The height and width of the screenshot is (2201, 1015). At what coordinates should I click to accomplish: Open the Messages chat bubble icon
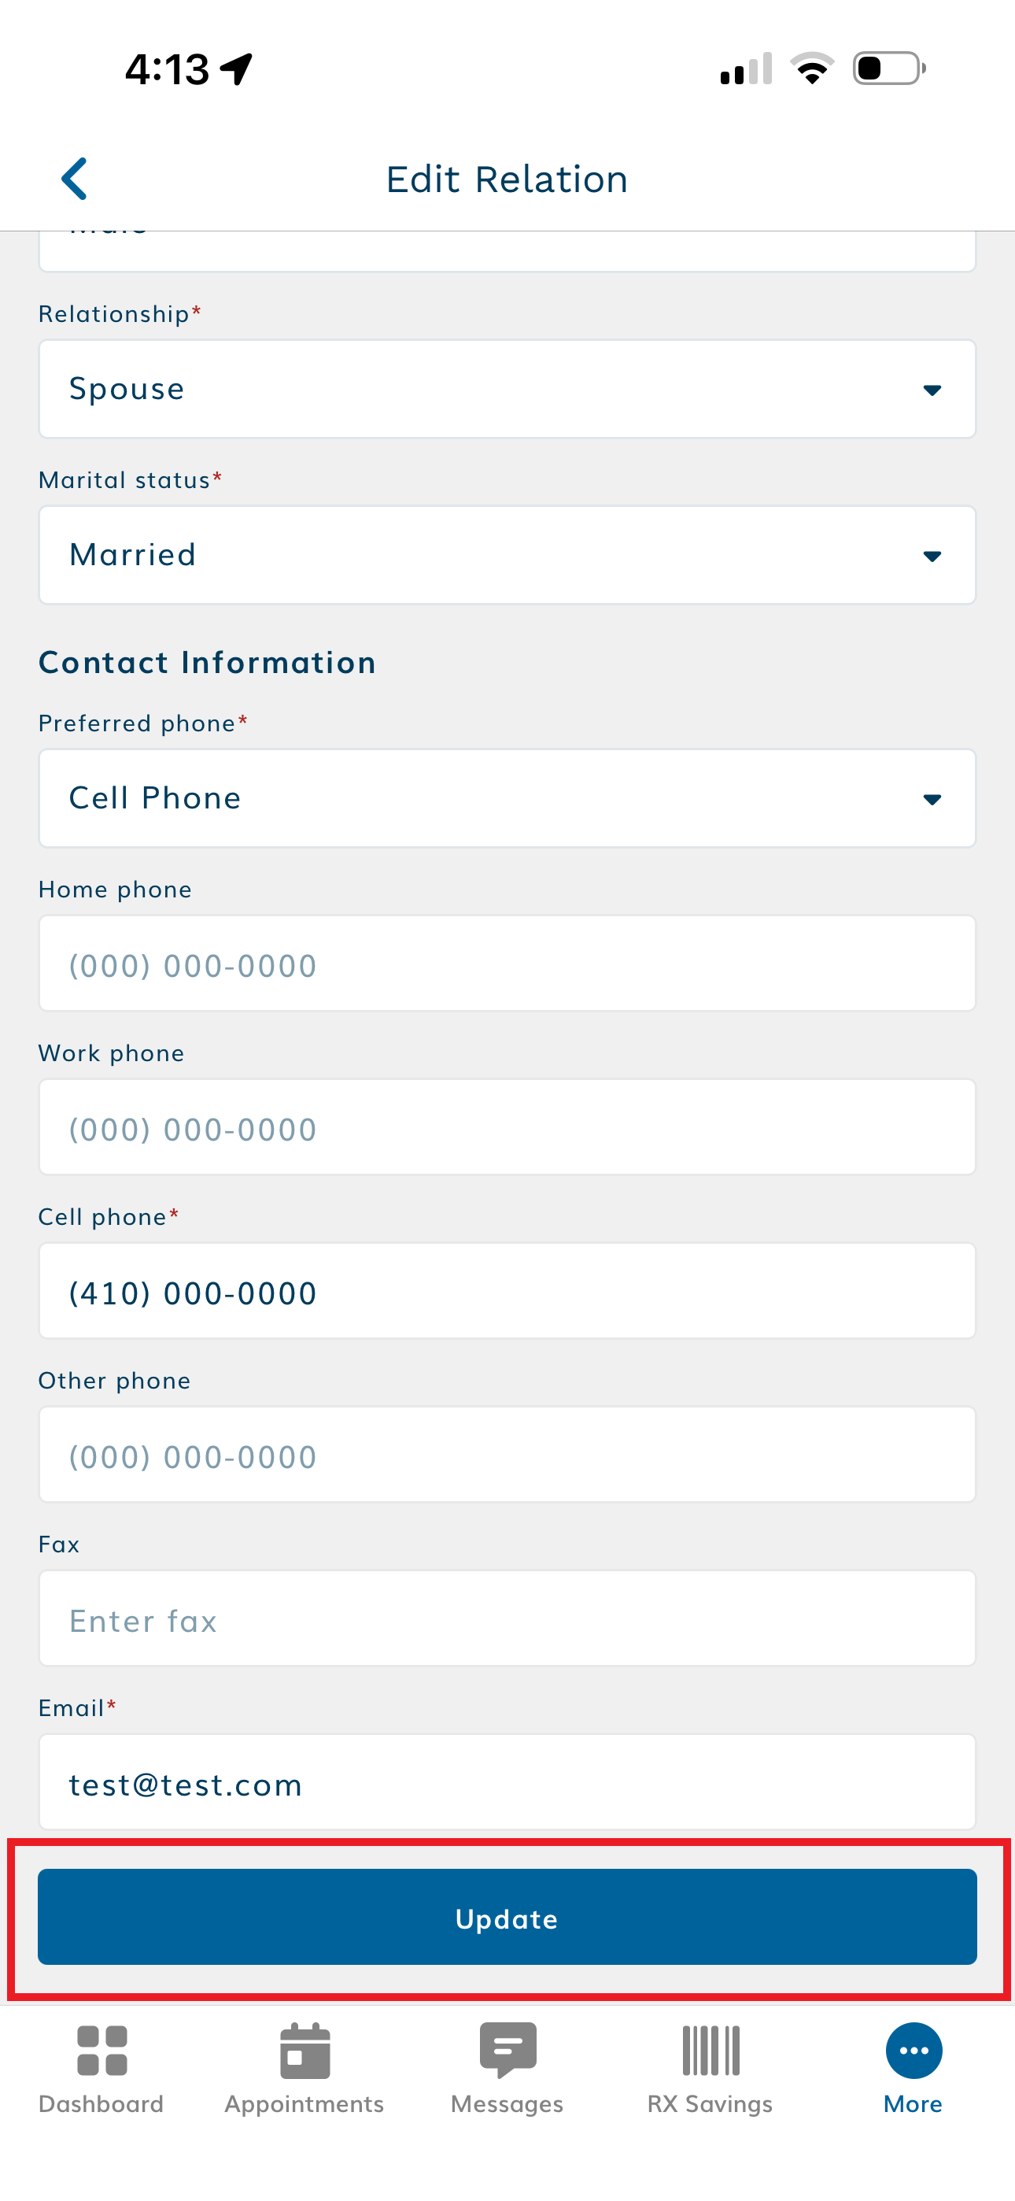pyautogui.click(x=507, y=2049)
